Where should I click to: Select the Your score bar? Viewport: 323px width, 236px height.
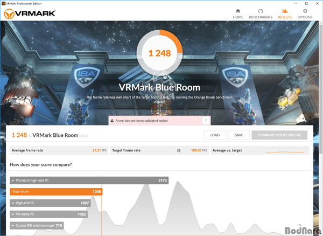[56, 192]
